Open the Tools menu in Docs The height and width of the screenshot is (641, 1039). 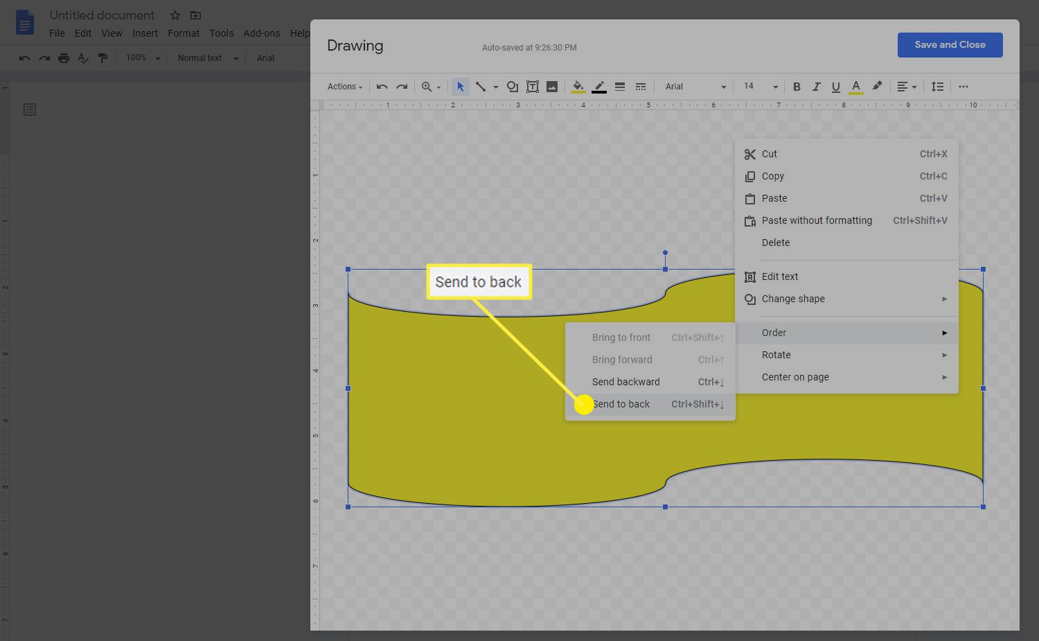[222, 33]
